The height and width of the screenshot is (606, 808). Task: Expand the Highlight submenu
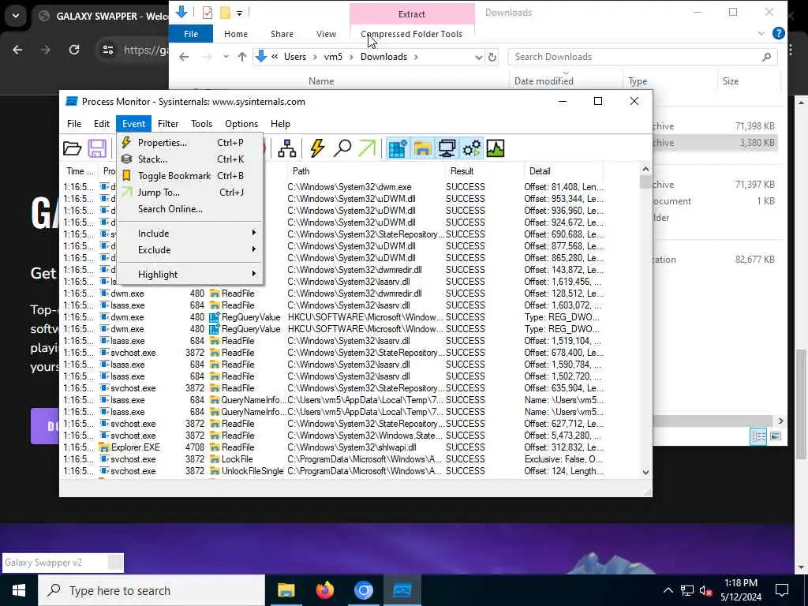189,274
